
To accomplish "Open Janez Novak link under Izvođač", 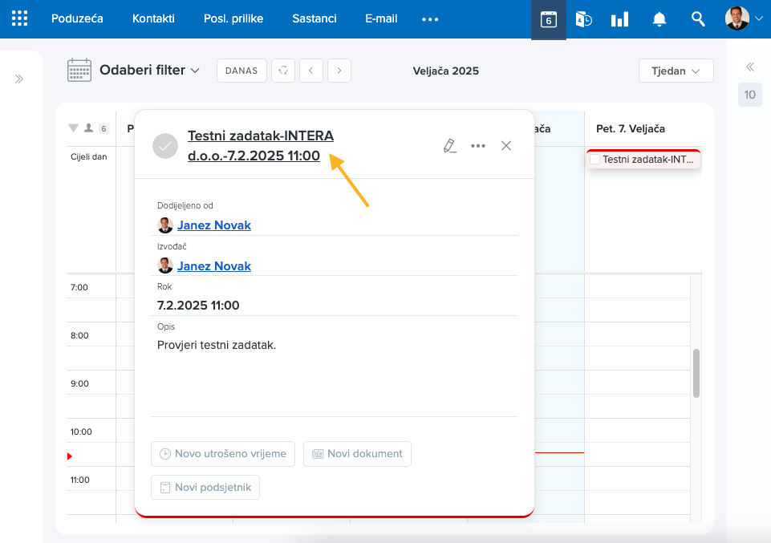I will point(213,265).
